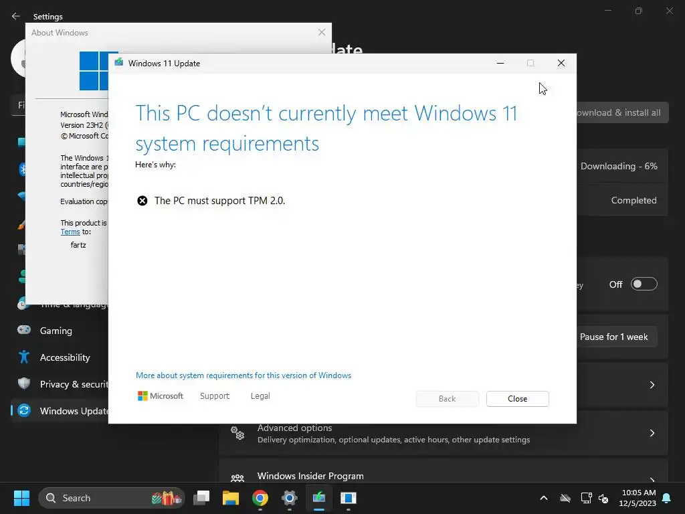Viewport: 685px width, 514px height.
Task: Close the Windows 11 Update dialog via Close button
Action: tap(517, 399)
